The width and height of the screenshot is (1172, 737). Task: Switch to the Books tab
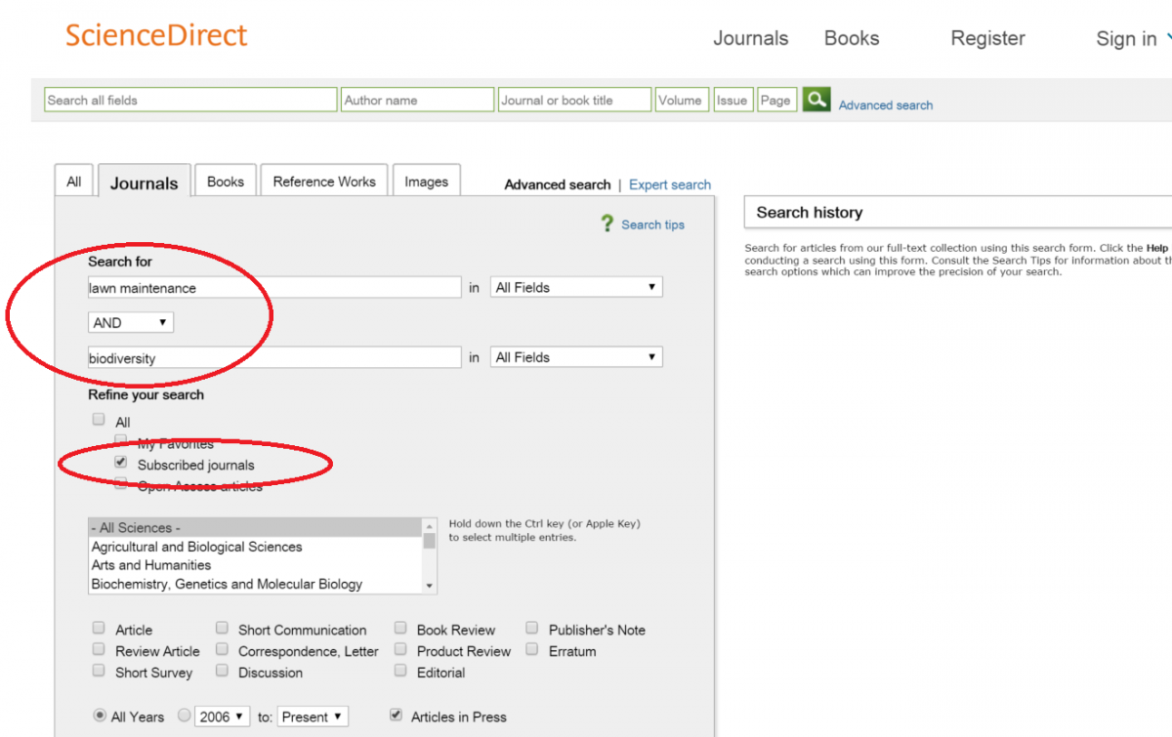coord(226,182)
